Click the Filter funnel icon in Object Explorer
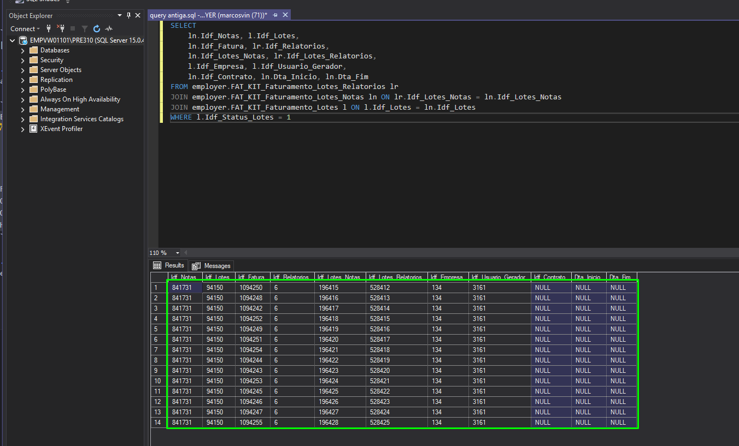Screen dimensions: 739x446 (85, 28)
